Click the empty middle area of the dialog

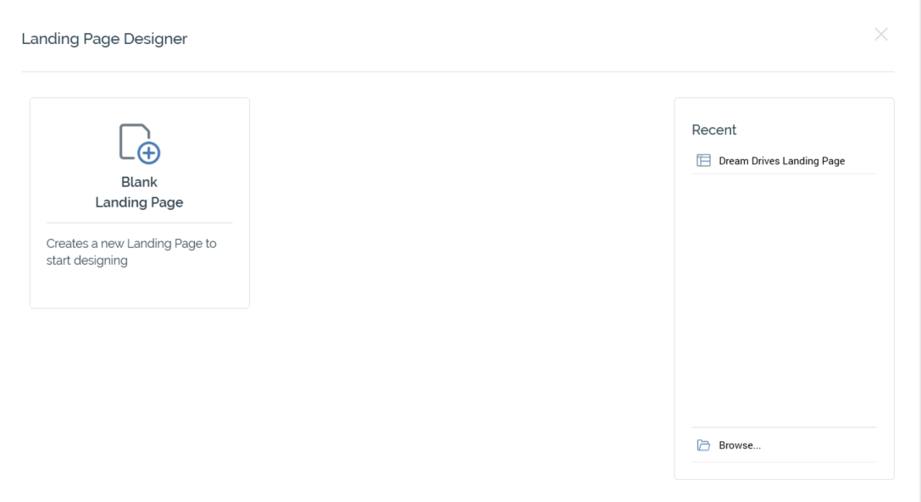point(462,279)
